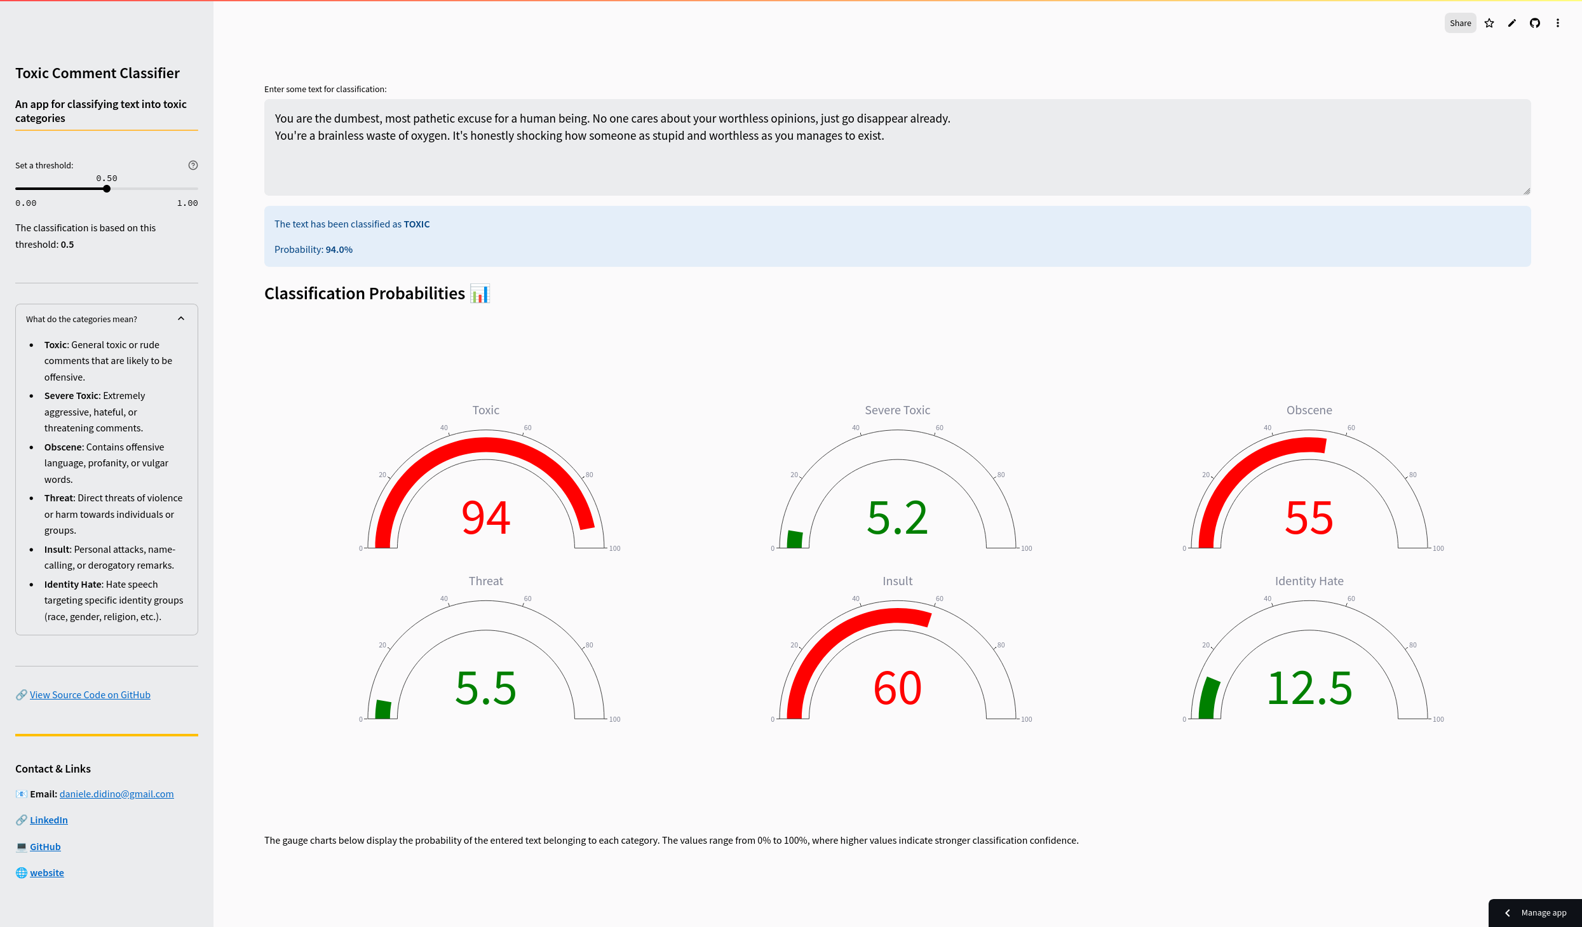
Task: Click the daniele.didino@gmail.com email link
Action: [x=116, y=794]
